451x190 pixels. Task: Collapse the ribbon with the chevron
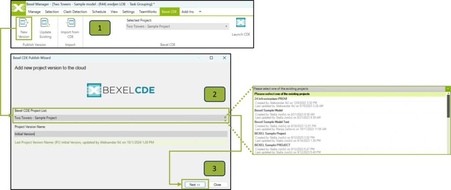[x=200, y=12]
